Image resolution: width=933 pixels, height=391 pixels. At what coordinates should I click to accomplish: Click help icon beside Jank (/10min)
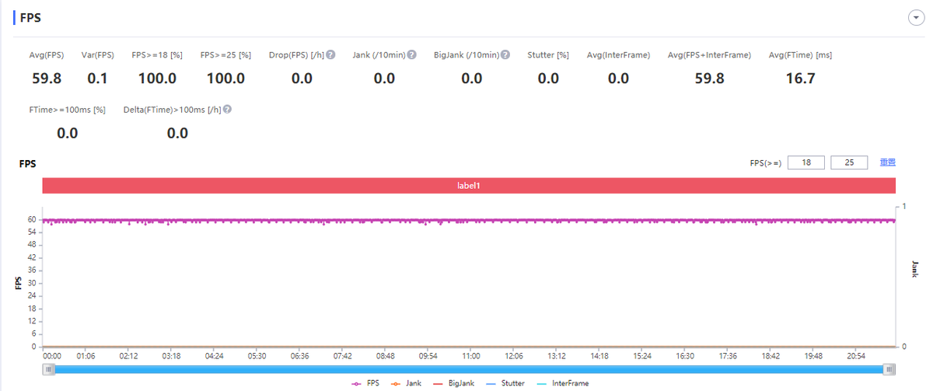(x=412, y=55)
